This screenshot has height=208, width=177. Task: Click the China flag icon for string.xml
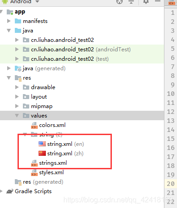pyautogui.click(x=42, y=153)
